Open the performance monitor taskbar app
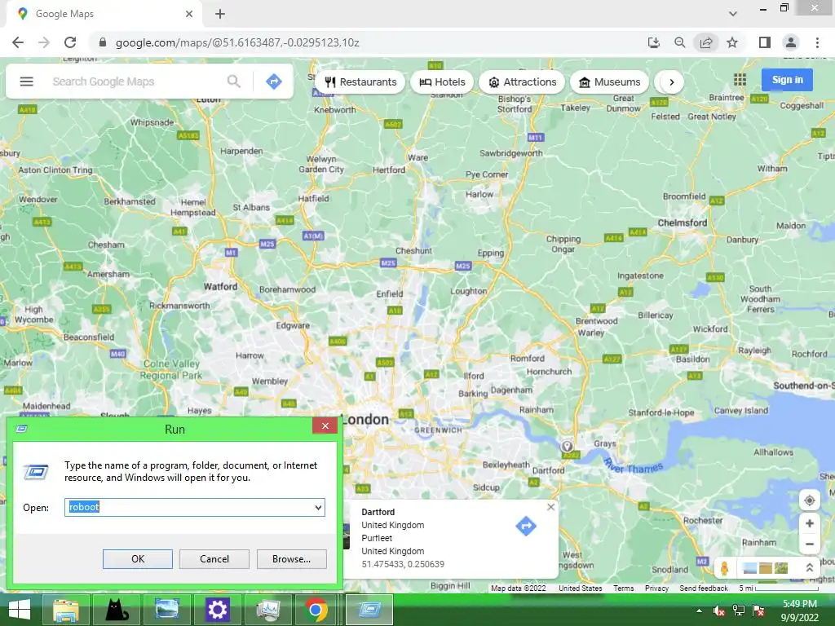The image size is (835, 626). [267, 610]
